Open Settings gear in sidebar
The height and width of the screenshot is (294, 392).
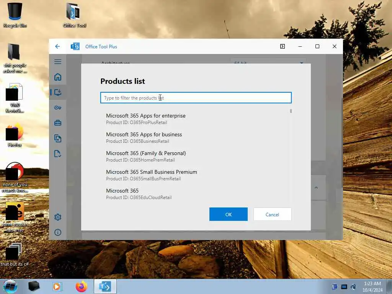58,217
